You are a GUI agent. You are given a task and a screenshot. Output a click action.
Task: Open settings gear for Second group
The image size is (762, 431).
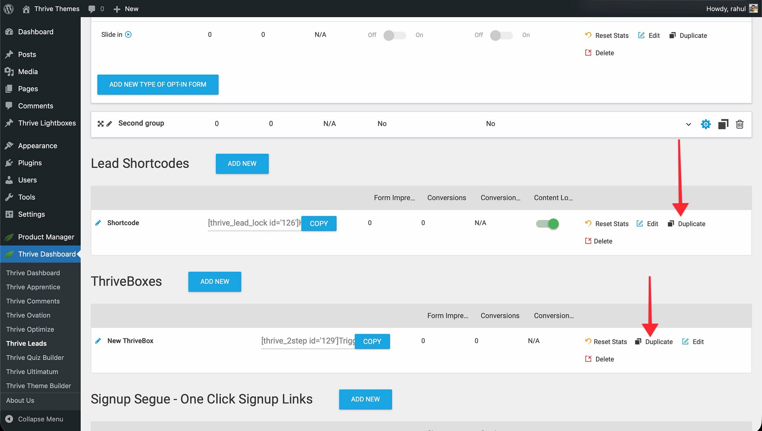coord(706,124)
